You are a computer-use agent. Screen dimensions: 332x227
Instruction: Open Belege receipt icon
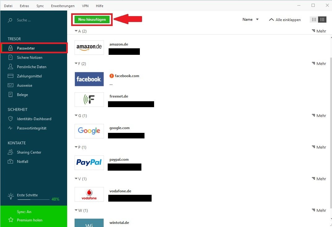[11, 94]
